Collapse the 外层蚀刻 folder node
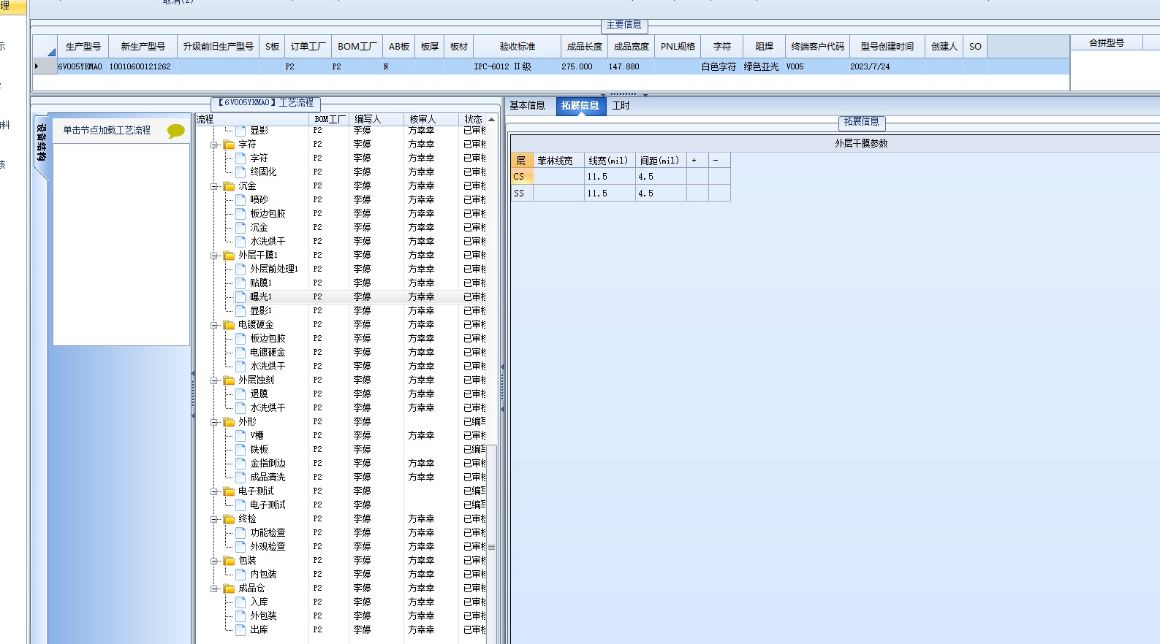The width and height of the screenshot is (1160, 644). [x=215, y=380]
